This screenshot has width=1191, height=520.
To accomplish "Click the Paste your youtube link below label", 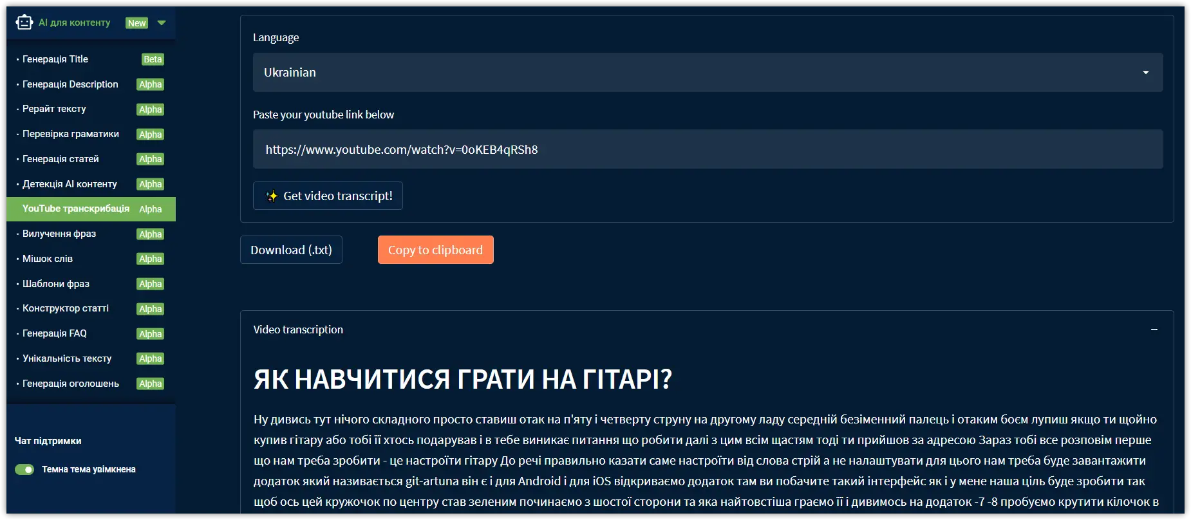I will (323, 115).
